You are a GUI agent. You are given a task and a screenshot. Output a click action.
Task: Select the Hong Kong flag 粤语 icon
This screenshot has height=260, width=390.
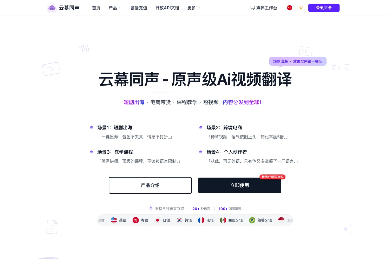coord(136,220)
